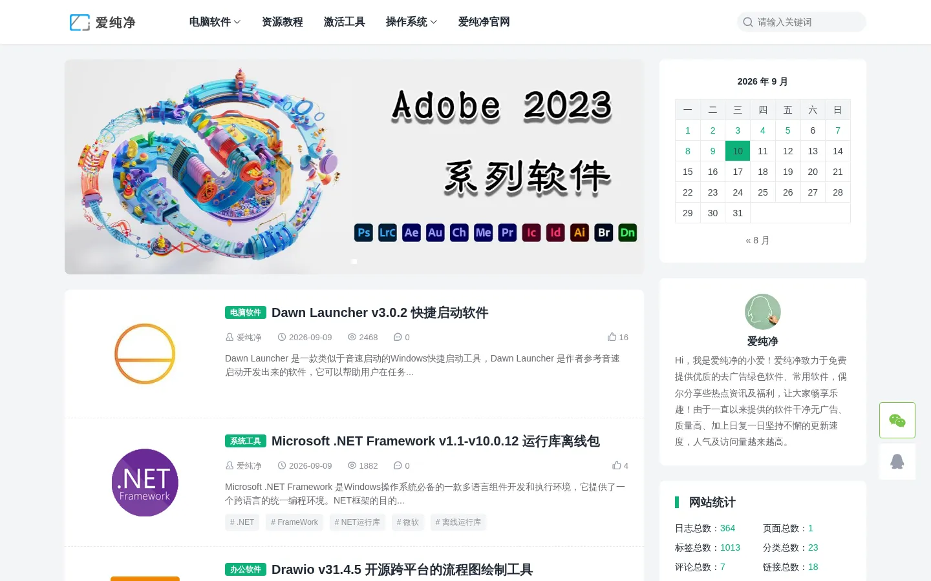This screenshot has height=581, width=931.
Task: Click the 爱纯净 profile avatar
Action: pyautogui.click(x=763, y=312)
